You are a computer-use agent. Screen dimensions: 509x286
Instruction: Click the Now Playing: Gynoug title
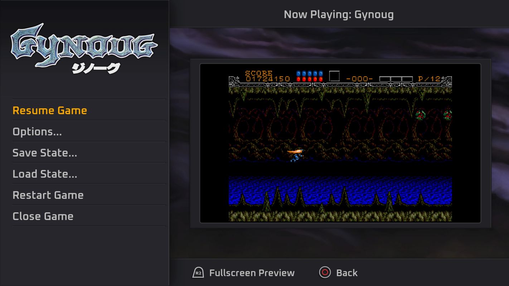pos(339,15)
